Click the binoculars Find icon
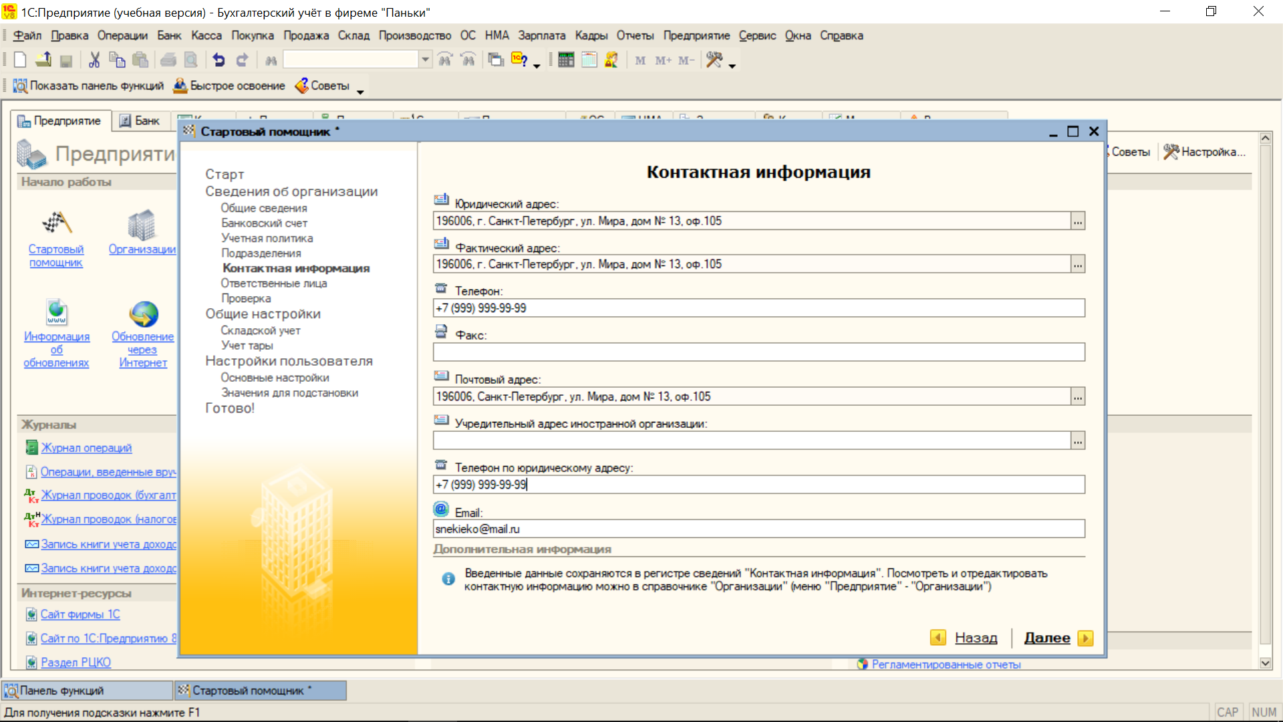 (x=271, y=60)
